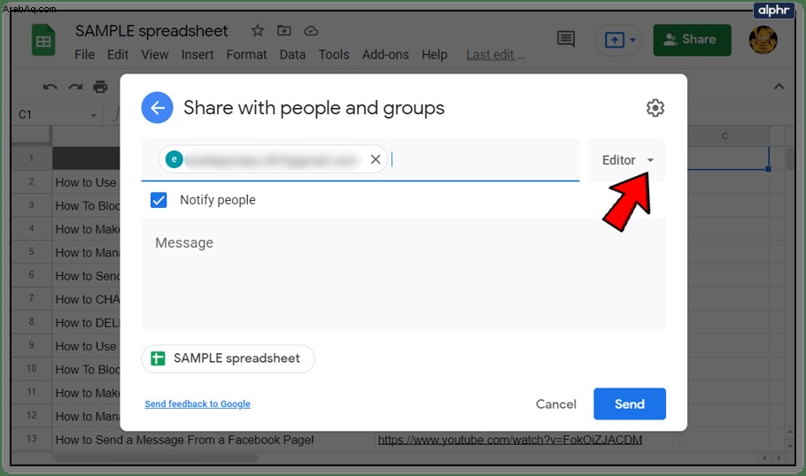Viewport: 806px width, 476px height.
Task: Follow the Send feedback to Google link
Action: 198,404
